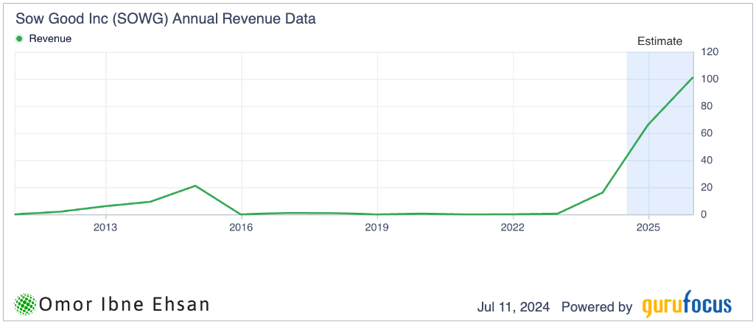Click the Omor Ibne Ehsan author name
Screen dimensions: 756x324
pos(125,304)
